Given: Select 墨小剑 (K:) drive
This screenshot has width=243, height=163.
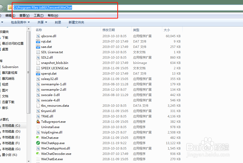Looking at the screenshot, I should click(x=10, y=155).
